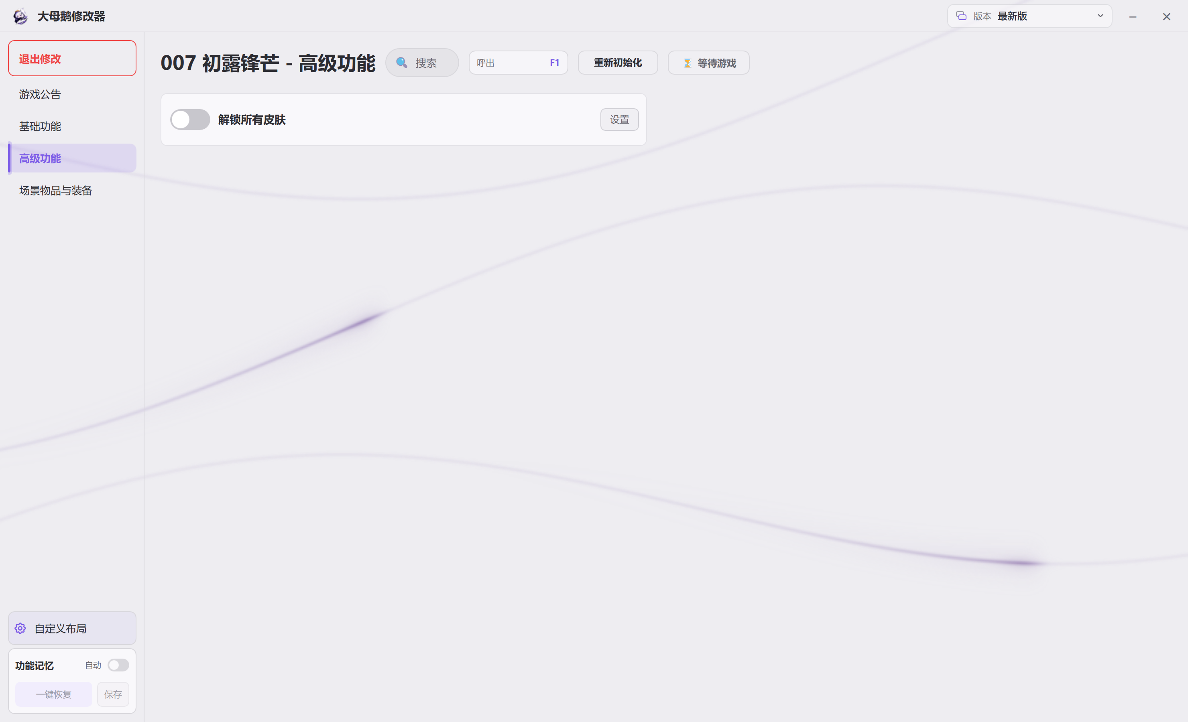Screen dimensions: 1188x722
Task: Enable the 自动 function memory switch
Action: (118, 665)
